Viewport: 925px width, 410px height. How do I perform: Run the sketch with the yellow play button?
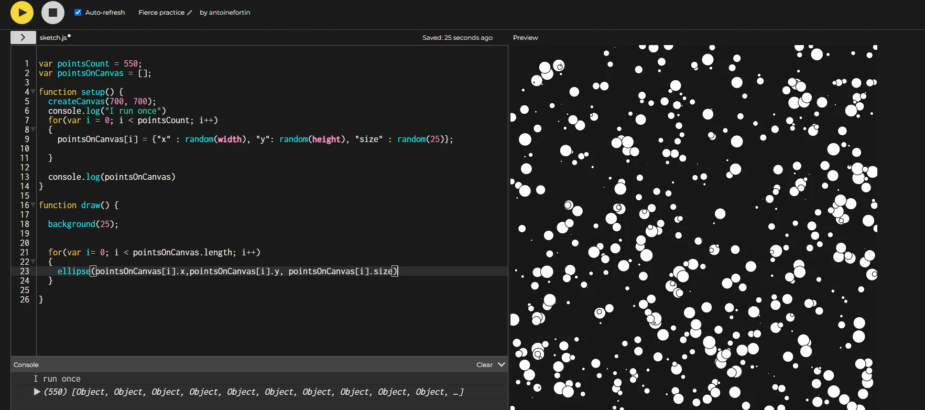(22, 13)
